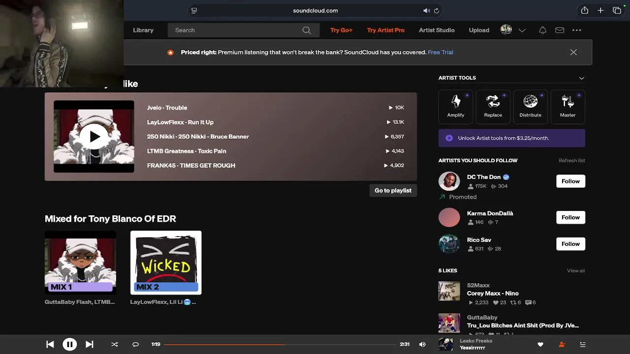The width and height of the screenshot is (630, 354).
Task: Dismiss the Priced right banner
Action: coord(573,52)
